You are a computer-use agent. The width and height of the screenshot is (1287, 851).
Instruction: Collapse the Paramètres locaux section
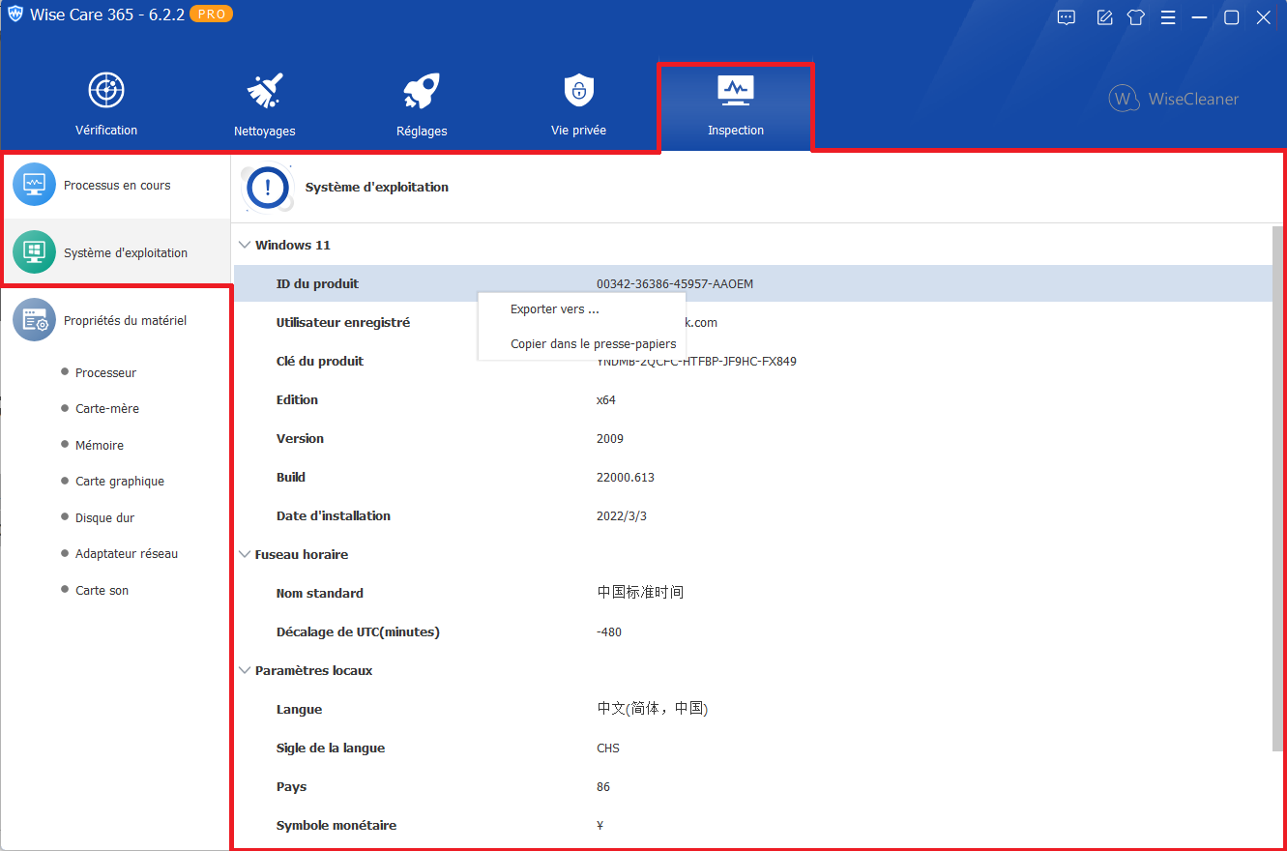point(244,670)
